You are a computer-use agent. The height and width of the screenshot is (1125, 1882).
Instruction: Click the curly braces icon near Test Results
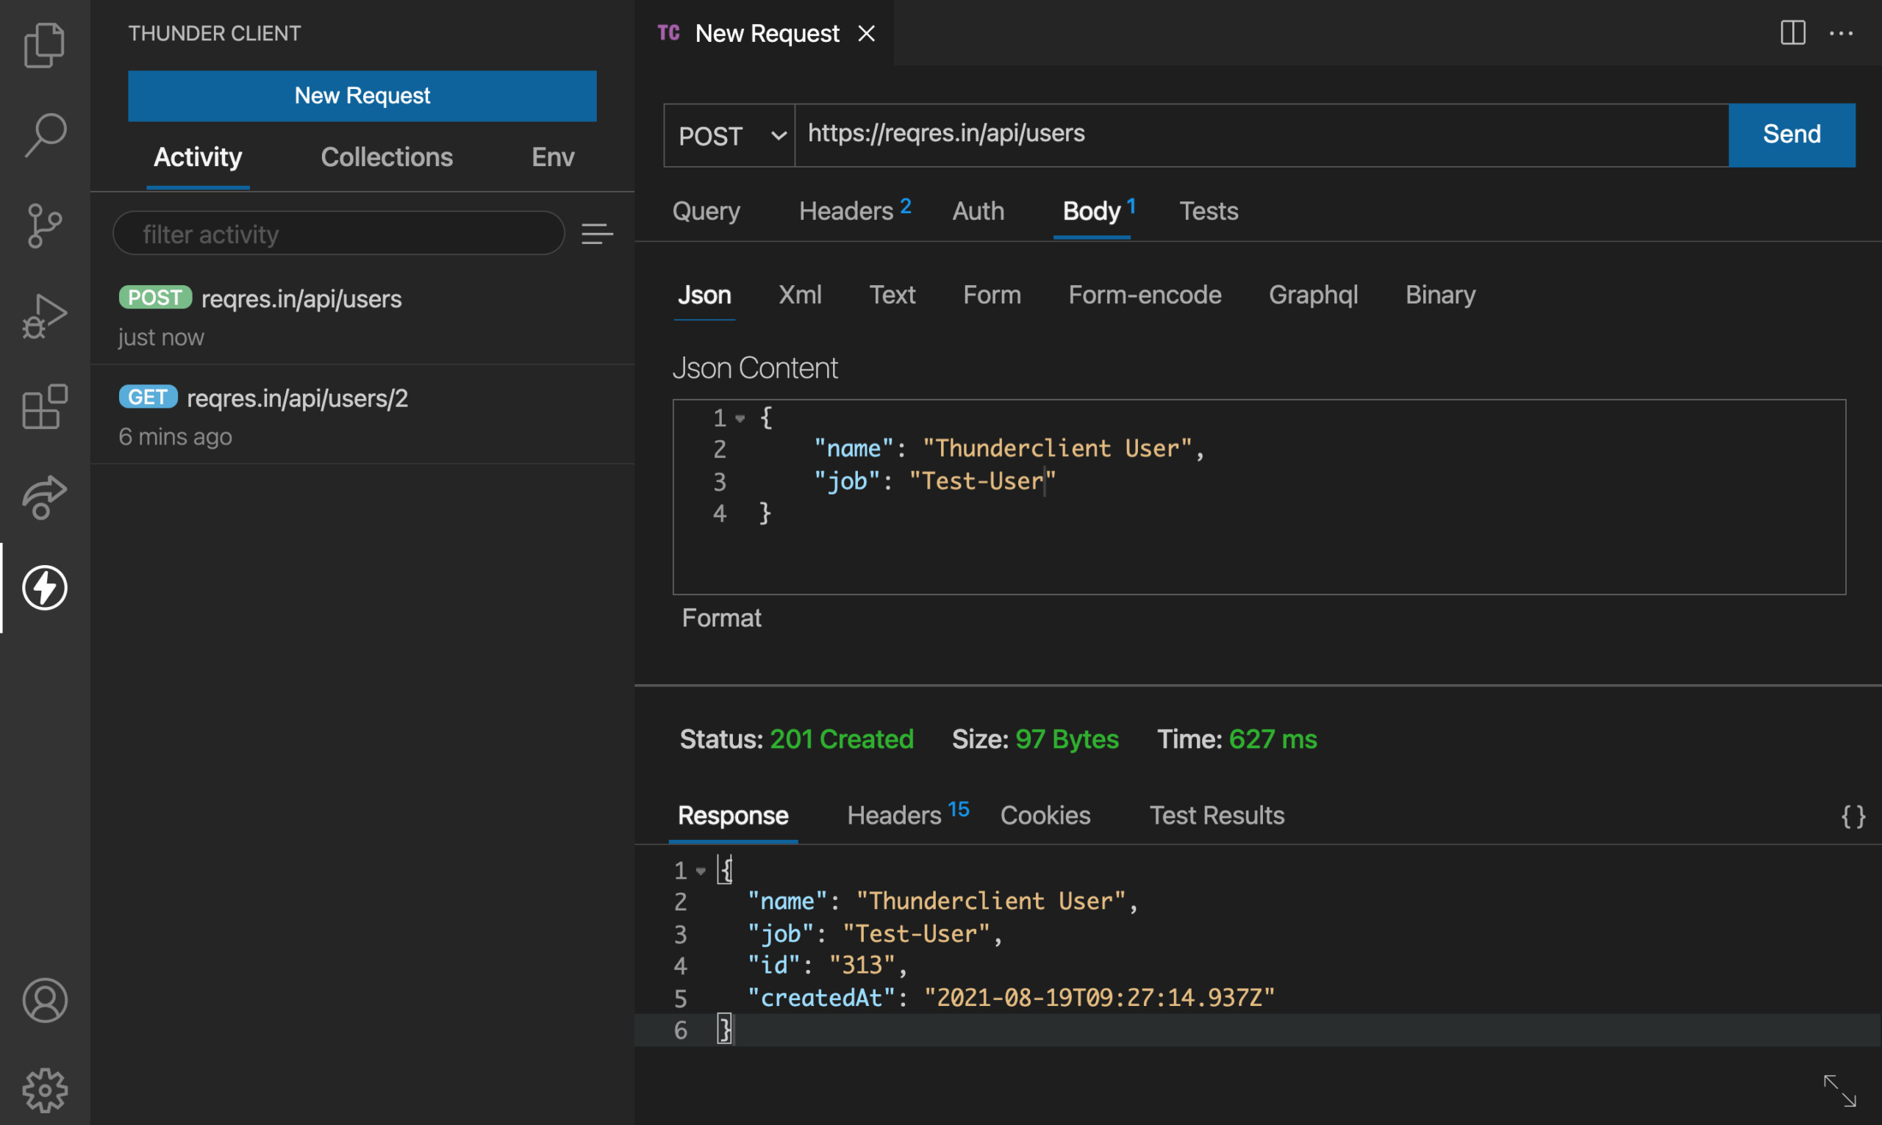[1854, 816]
